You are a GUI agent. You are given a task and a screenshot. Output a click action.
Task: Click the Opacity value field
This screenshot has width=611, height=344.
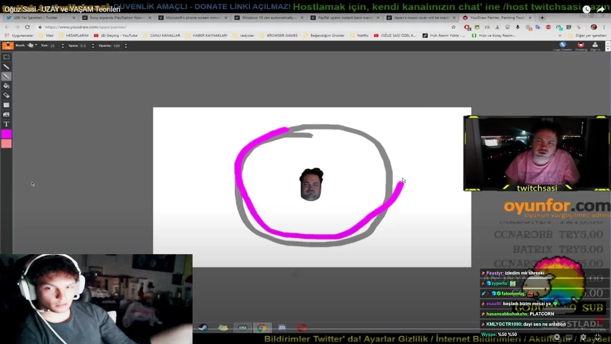click(117, 45)
